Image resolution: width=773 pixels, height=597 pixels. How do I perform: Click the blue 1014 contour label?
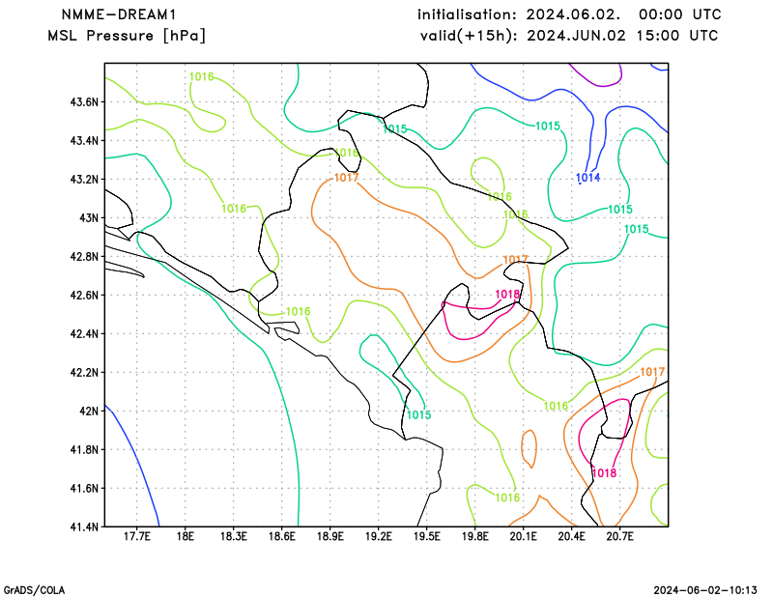click(x=588, y=178)
